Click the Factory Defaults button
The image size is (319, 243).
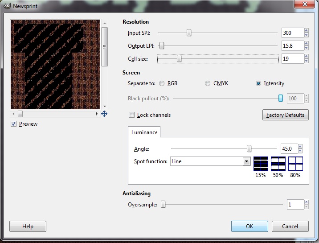286,115
